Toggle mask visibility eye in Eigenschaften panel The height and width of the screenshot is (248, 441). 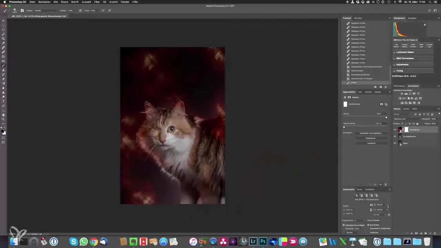(x=380, y=184)
